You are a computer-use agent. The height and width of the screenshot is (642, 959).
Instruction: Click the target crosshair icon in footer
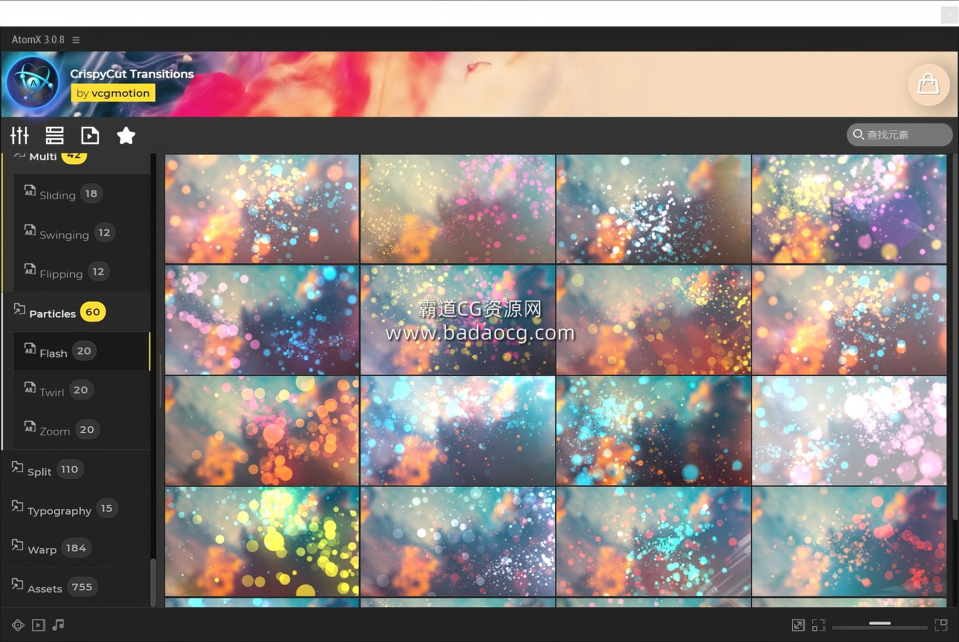[18, 625]
